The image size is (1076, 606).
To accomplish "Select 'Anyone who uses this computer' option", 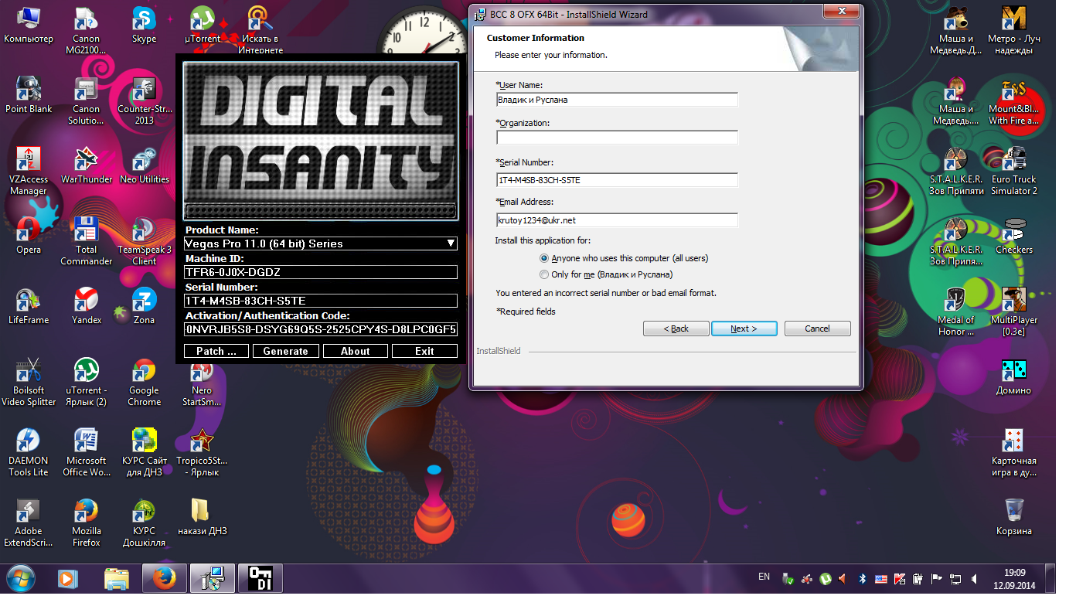I will pyautogui.click(x=625, y=258).
